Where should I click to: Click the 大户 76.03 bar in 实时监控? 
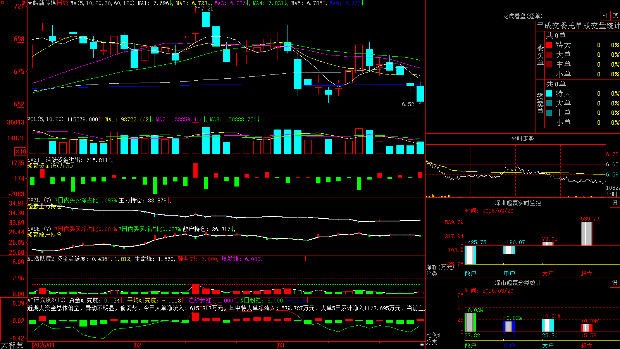pos(548,244)
